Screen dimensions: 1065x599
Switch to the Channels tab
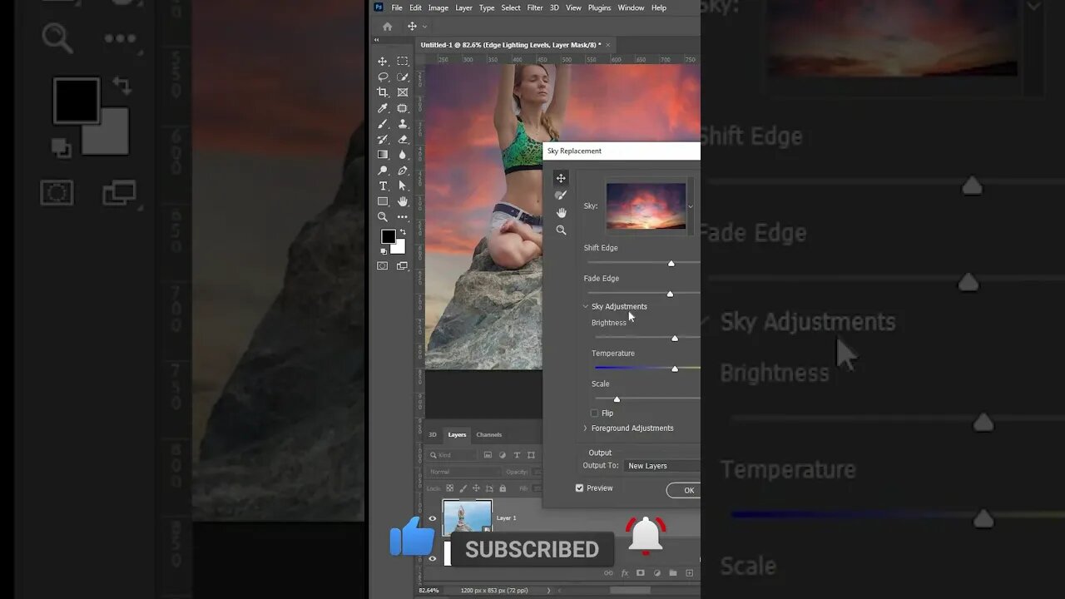[x=489, y=434]
